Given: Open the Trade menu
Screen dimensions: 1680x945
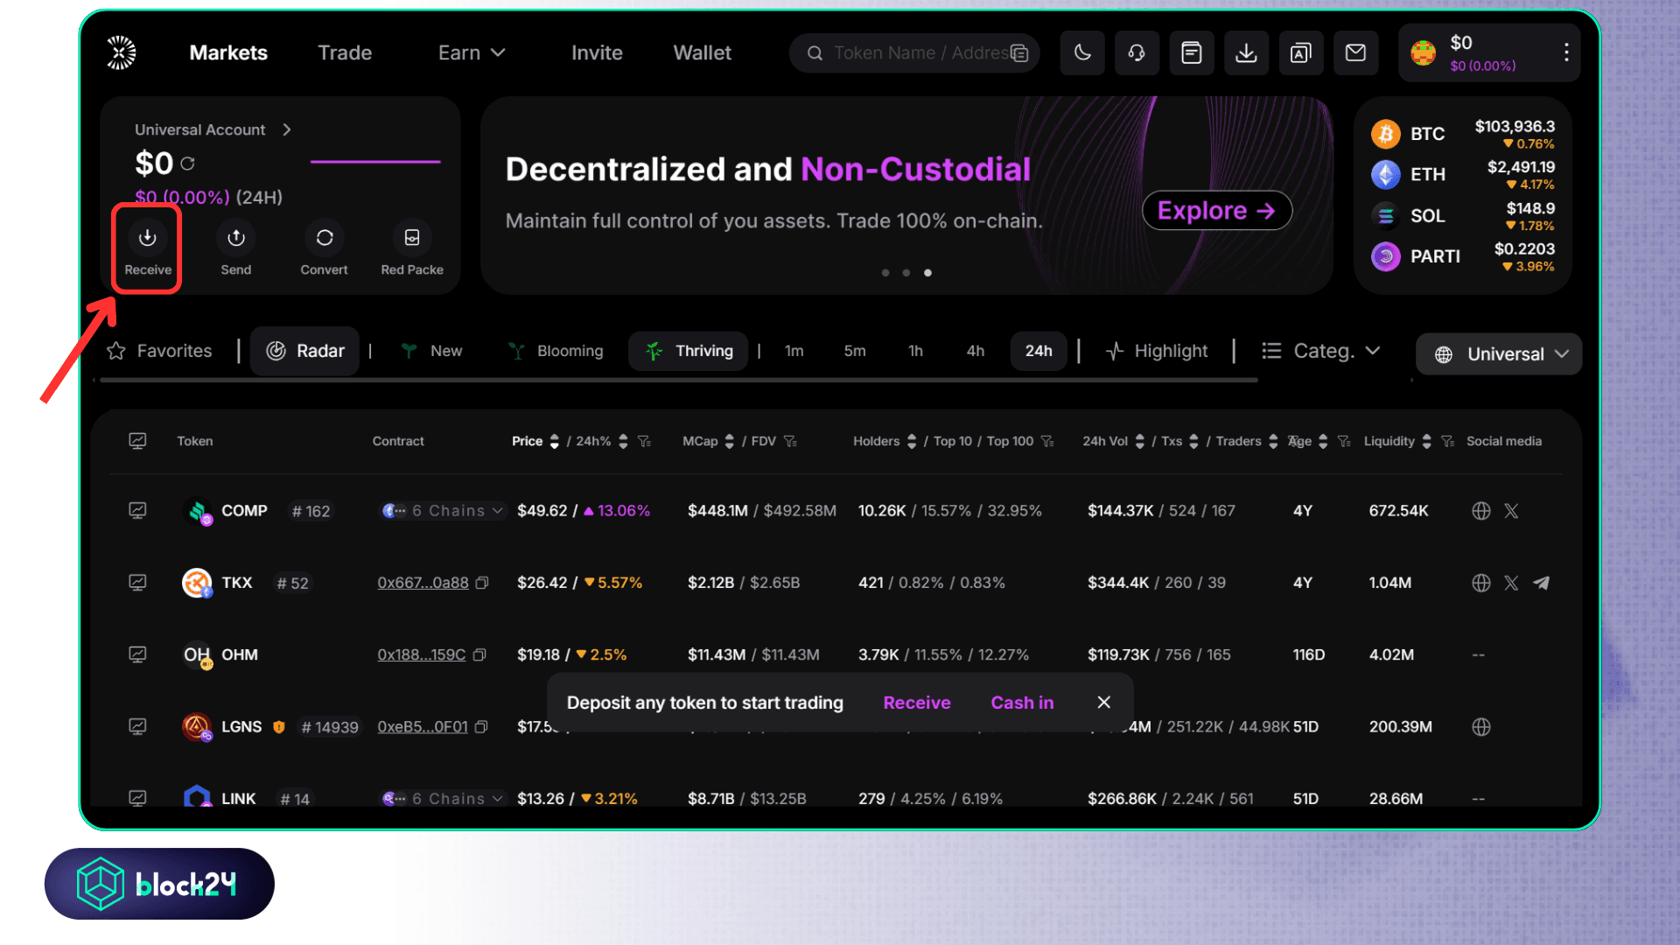Looking at the screenshot, I should [x=345, y=52].
